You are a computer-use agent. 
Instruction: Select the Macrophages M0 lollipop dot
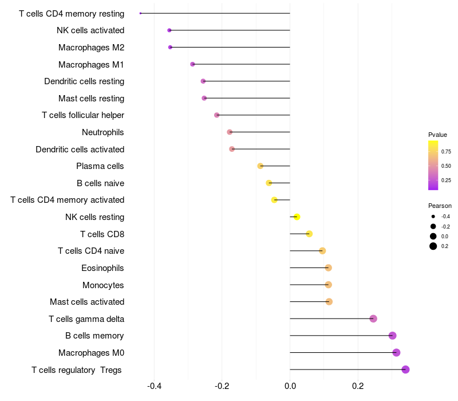click(396, 352)
